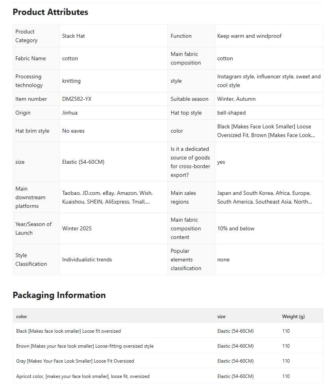The width and height of the screenshot is (333, 389).
Task: Click the Stack Hat category value
Action: click(x=74, y=36)
